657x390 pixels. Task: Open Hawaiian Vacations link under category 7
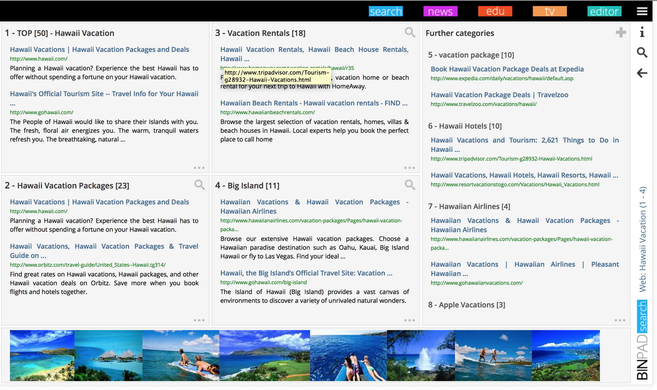pyautogui.click(x=525, y=225)
